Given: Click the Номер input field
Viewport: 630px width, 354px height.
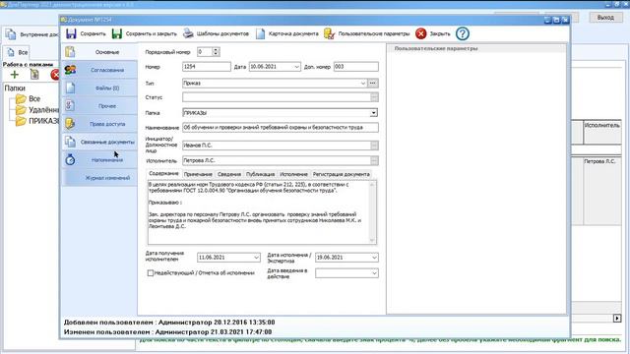Looking at the screenshot, I should (207, 67).
